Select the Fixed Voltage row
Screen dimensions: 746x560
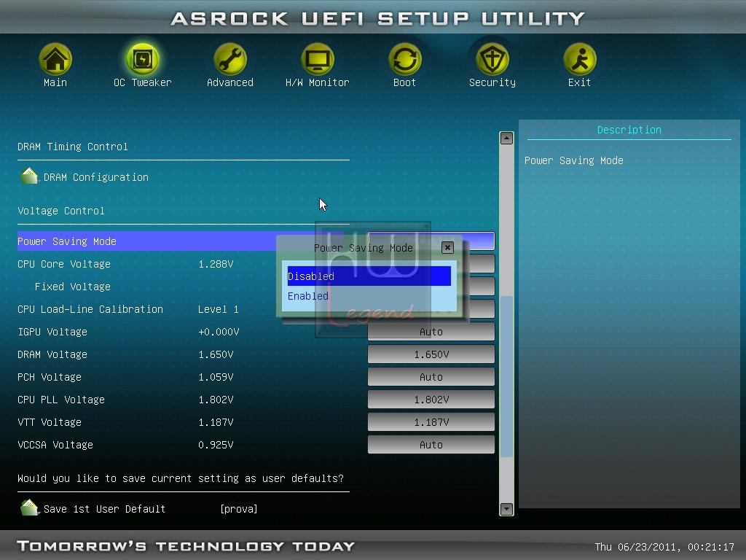tap(72, 287)
